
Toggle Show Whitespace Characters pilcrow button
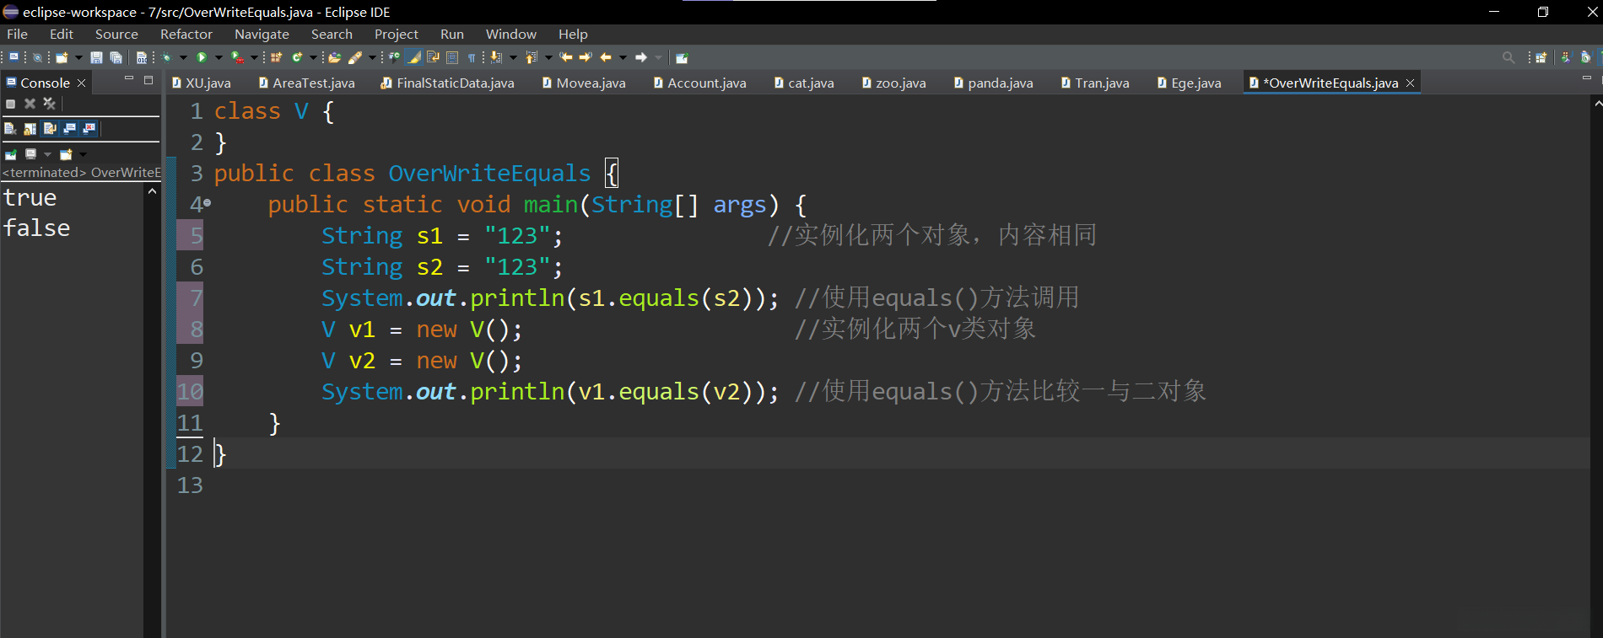(x=472, y=58)
